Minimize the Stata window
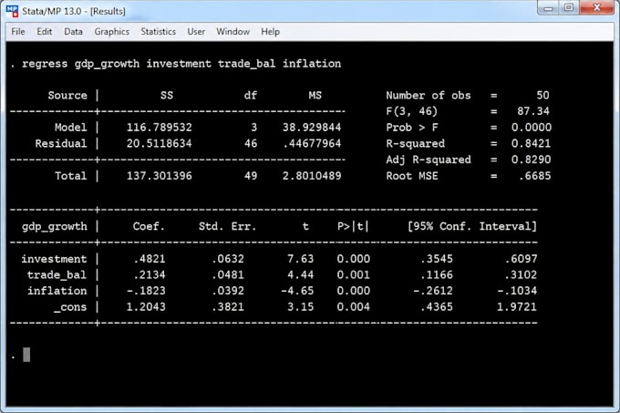Image resolution: width=620 pixels, height=413 pixels. coord(548,8)
